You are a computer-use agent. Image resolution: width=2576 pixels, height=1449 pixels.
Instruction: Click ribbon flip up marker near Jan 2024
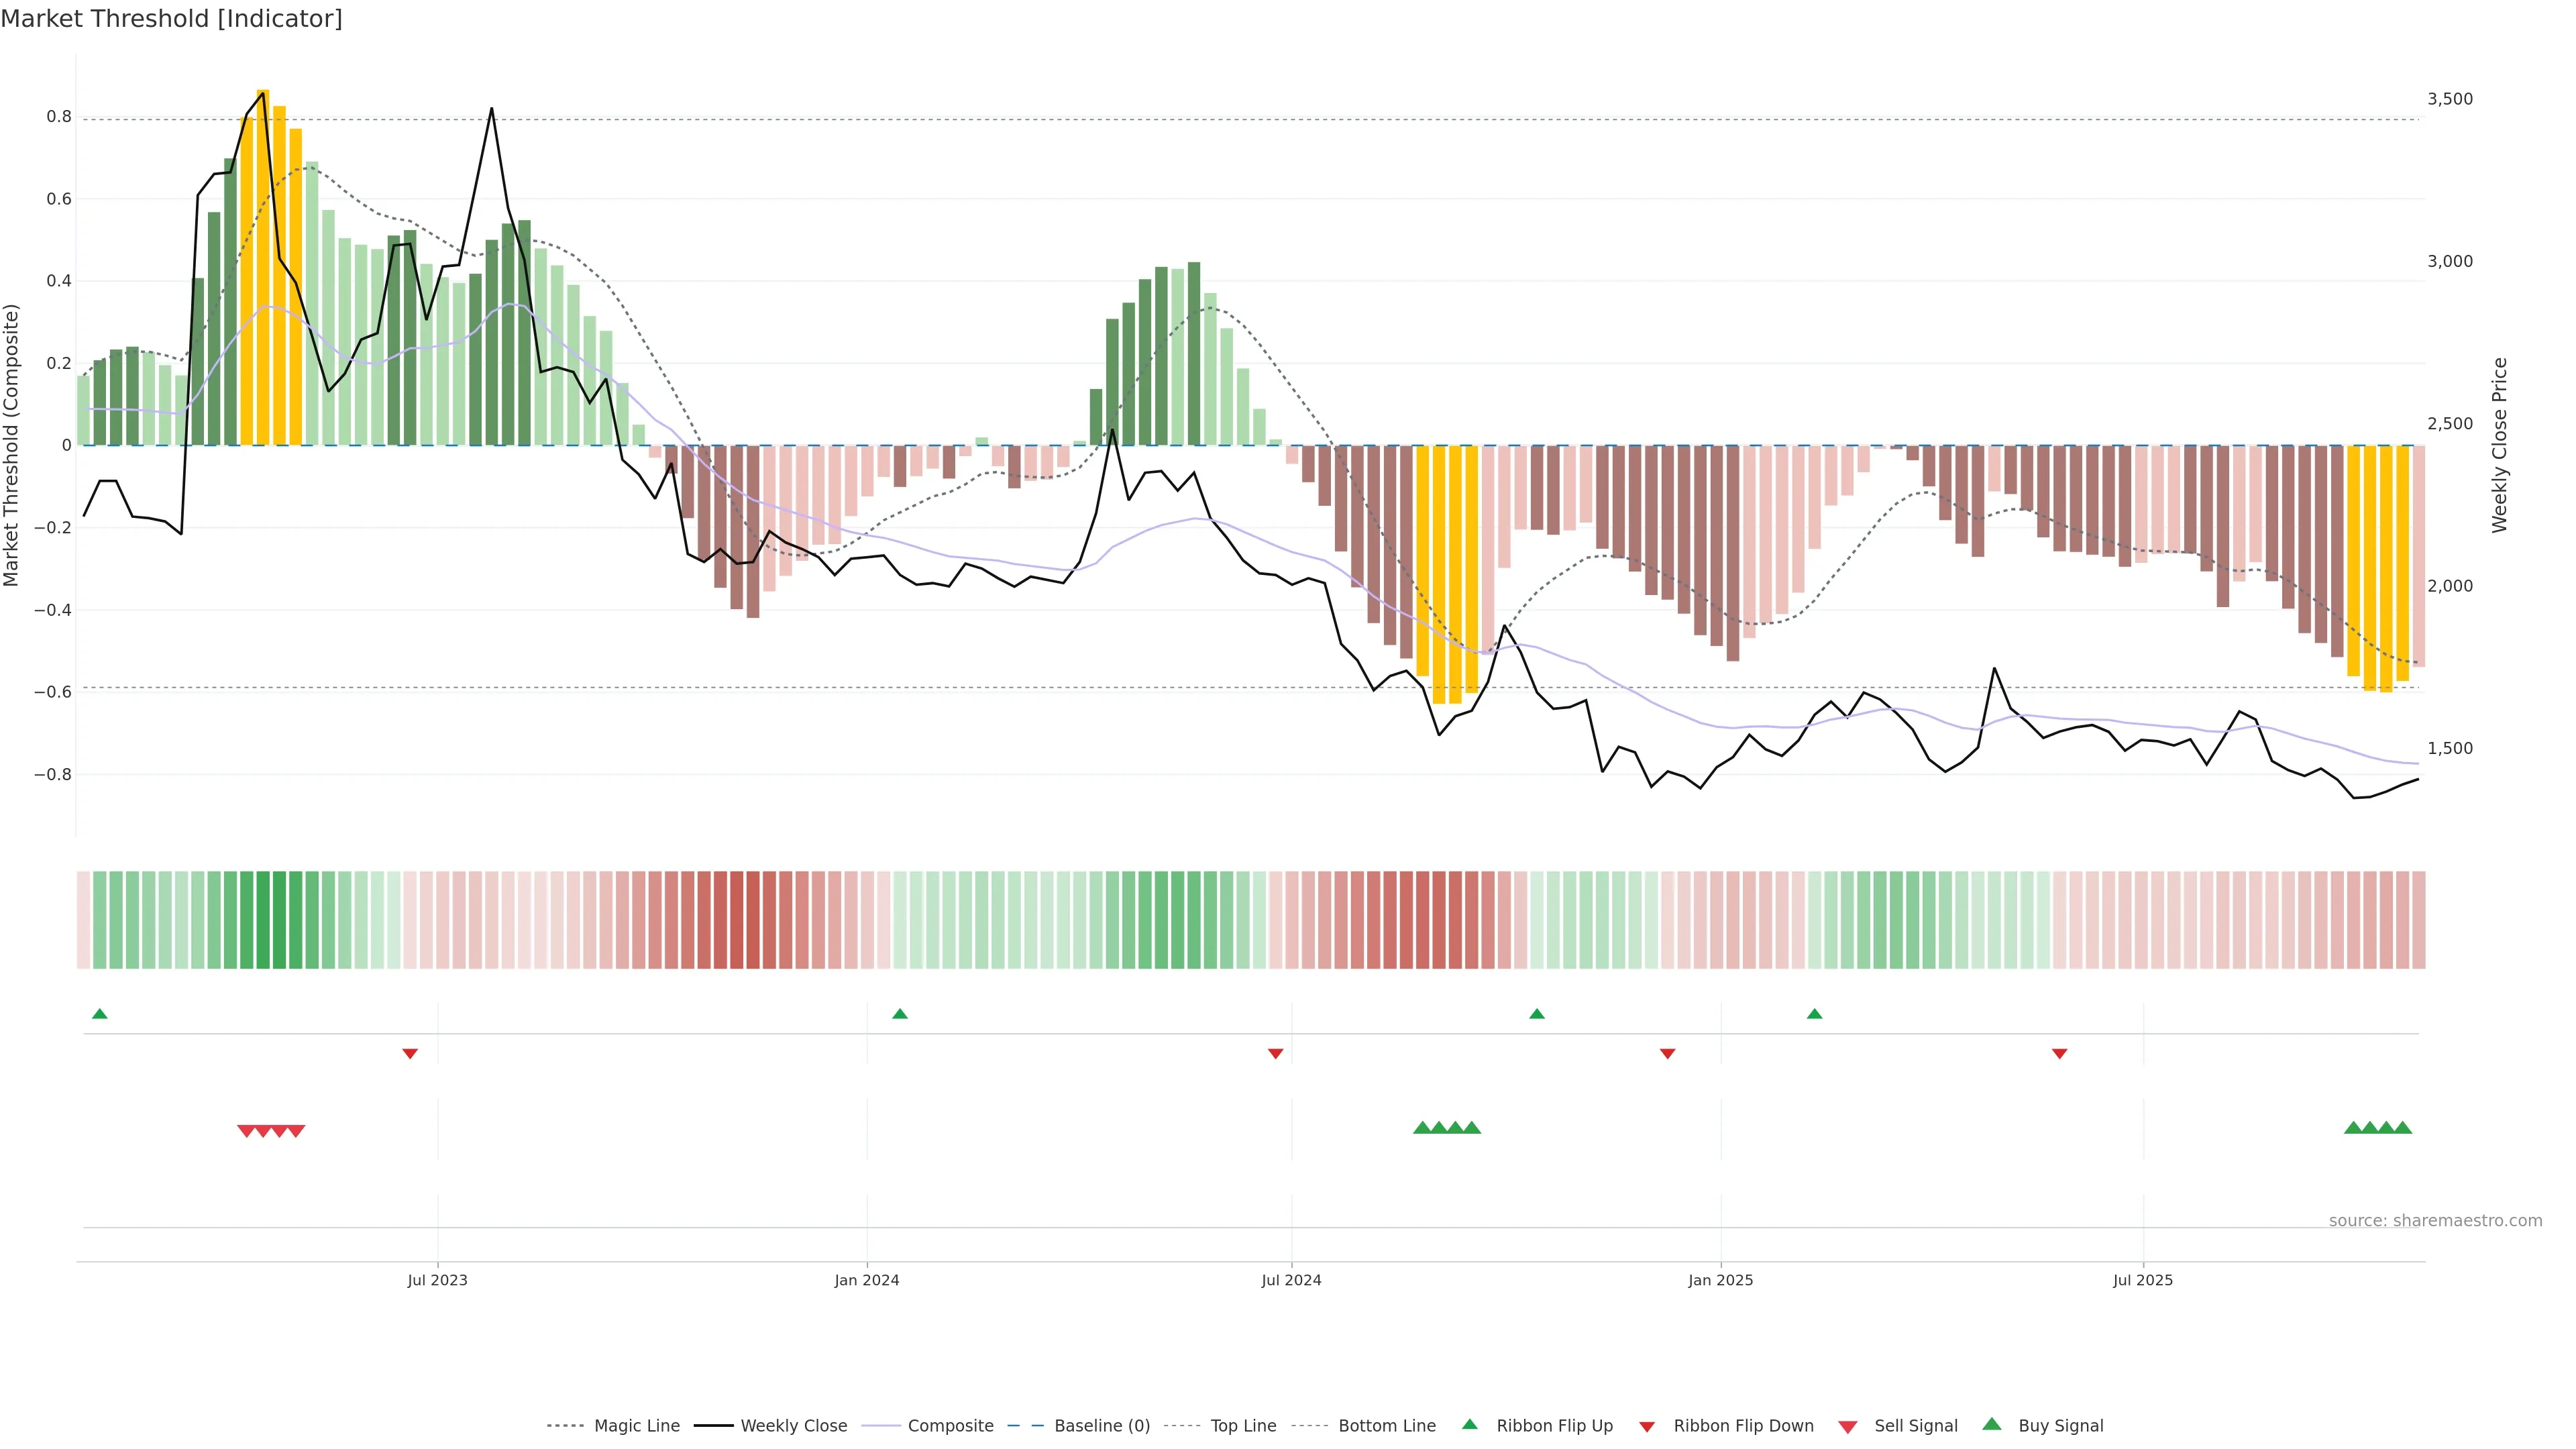(x=900, y=1014)
